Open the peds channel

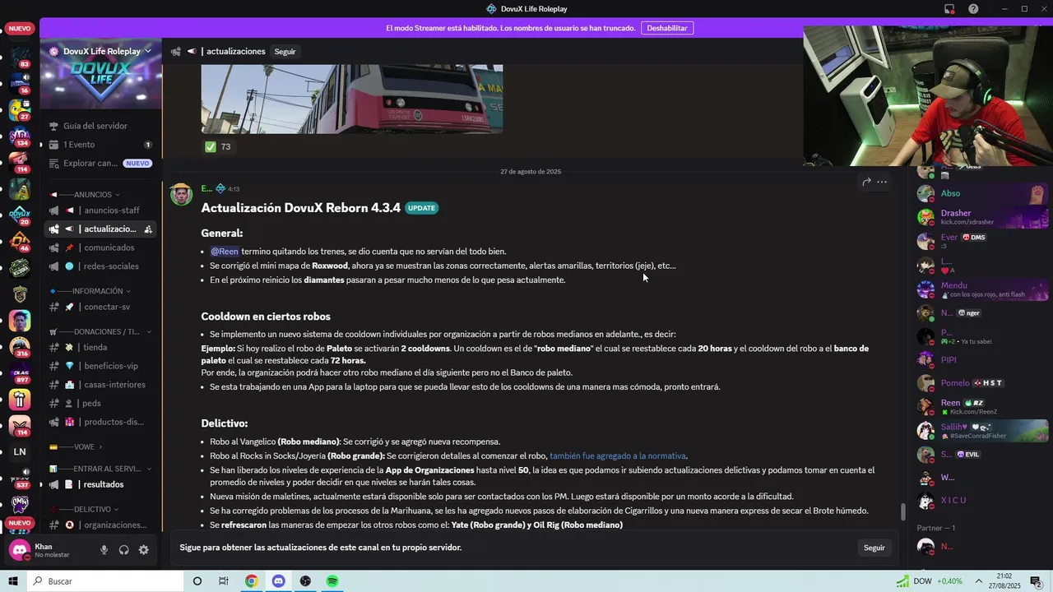pos(100,403)
